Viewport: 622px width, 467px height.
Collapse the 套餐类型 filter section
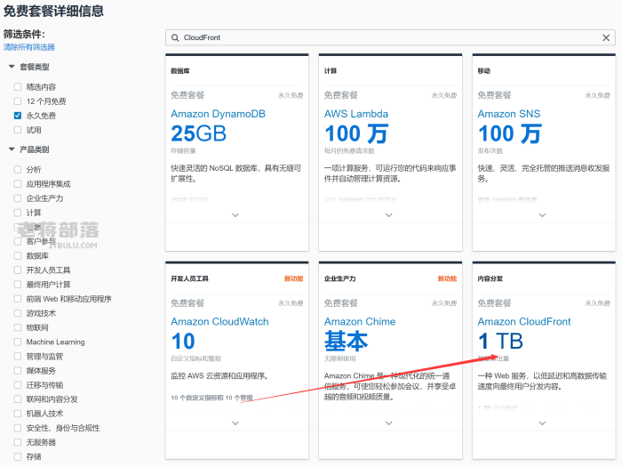click(12, 67)
